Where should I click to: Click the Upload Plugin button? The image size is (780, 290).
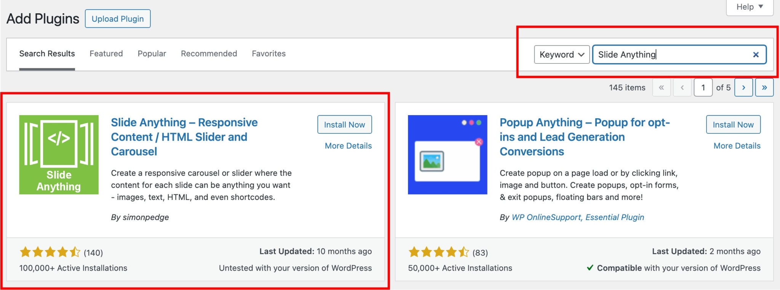click(x=118, y=19)
